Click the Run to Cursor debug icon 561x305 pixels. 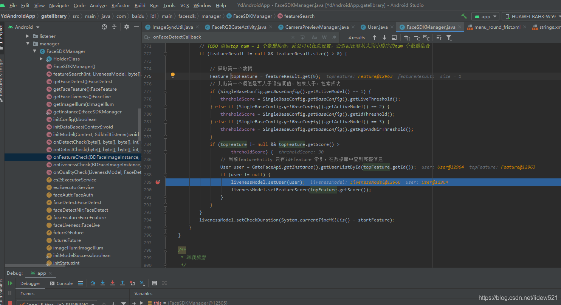coord(142,283)
